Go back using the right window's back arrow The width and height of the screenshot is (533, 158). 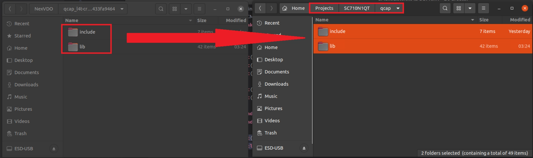click(x=260, y=8)
